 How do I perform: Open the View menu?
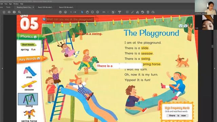tap(6, 4)
